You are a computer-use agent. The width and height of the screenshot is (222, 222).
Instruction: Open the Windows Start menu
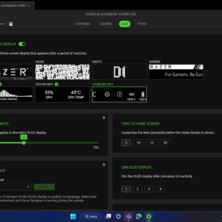(x=73, y=216)
